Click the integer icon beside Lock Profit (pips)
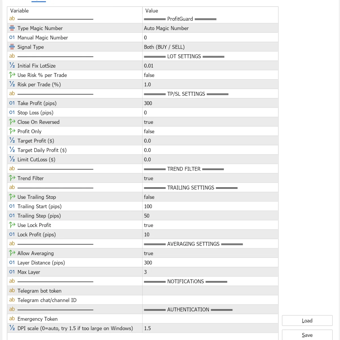Screen dimensions: 340x340 (x=12, y=234)
